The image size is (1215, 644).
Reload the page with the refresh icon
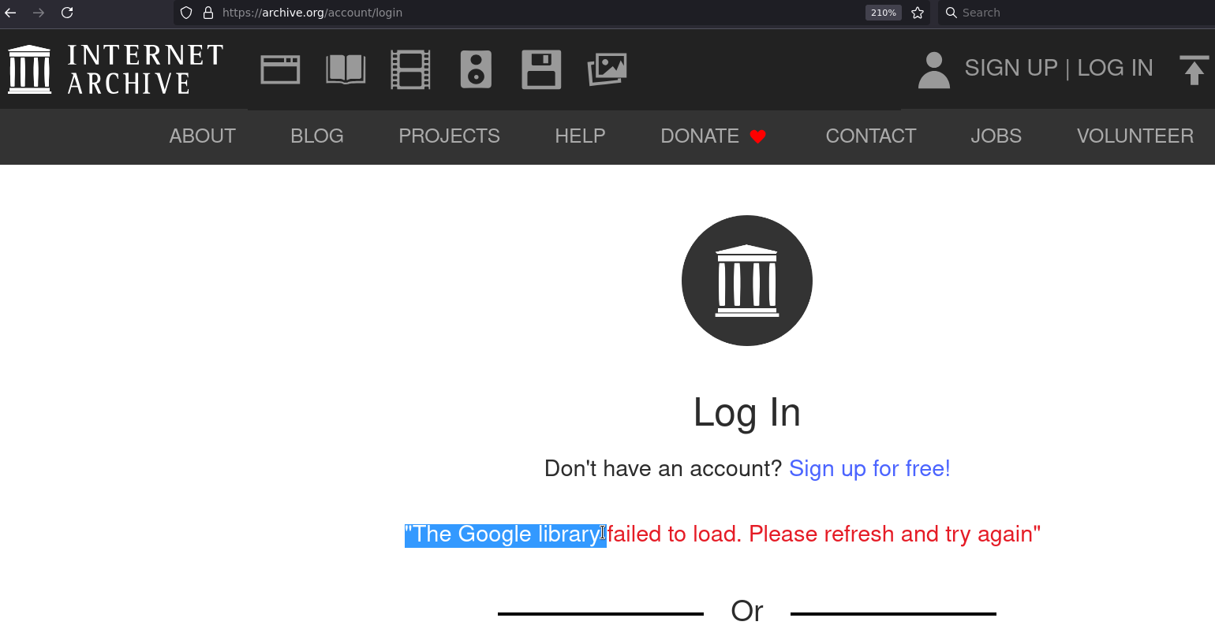click(67, 13)
